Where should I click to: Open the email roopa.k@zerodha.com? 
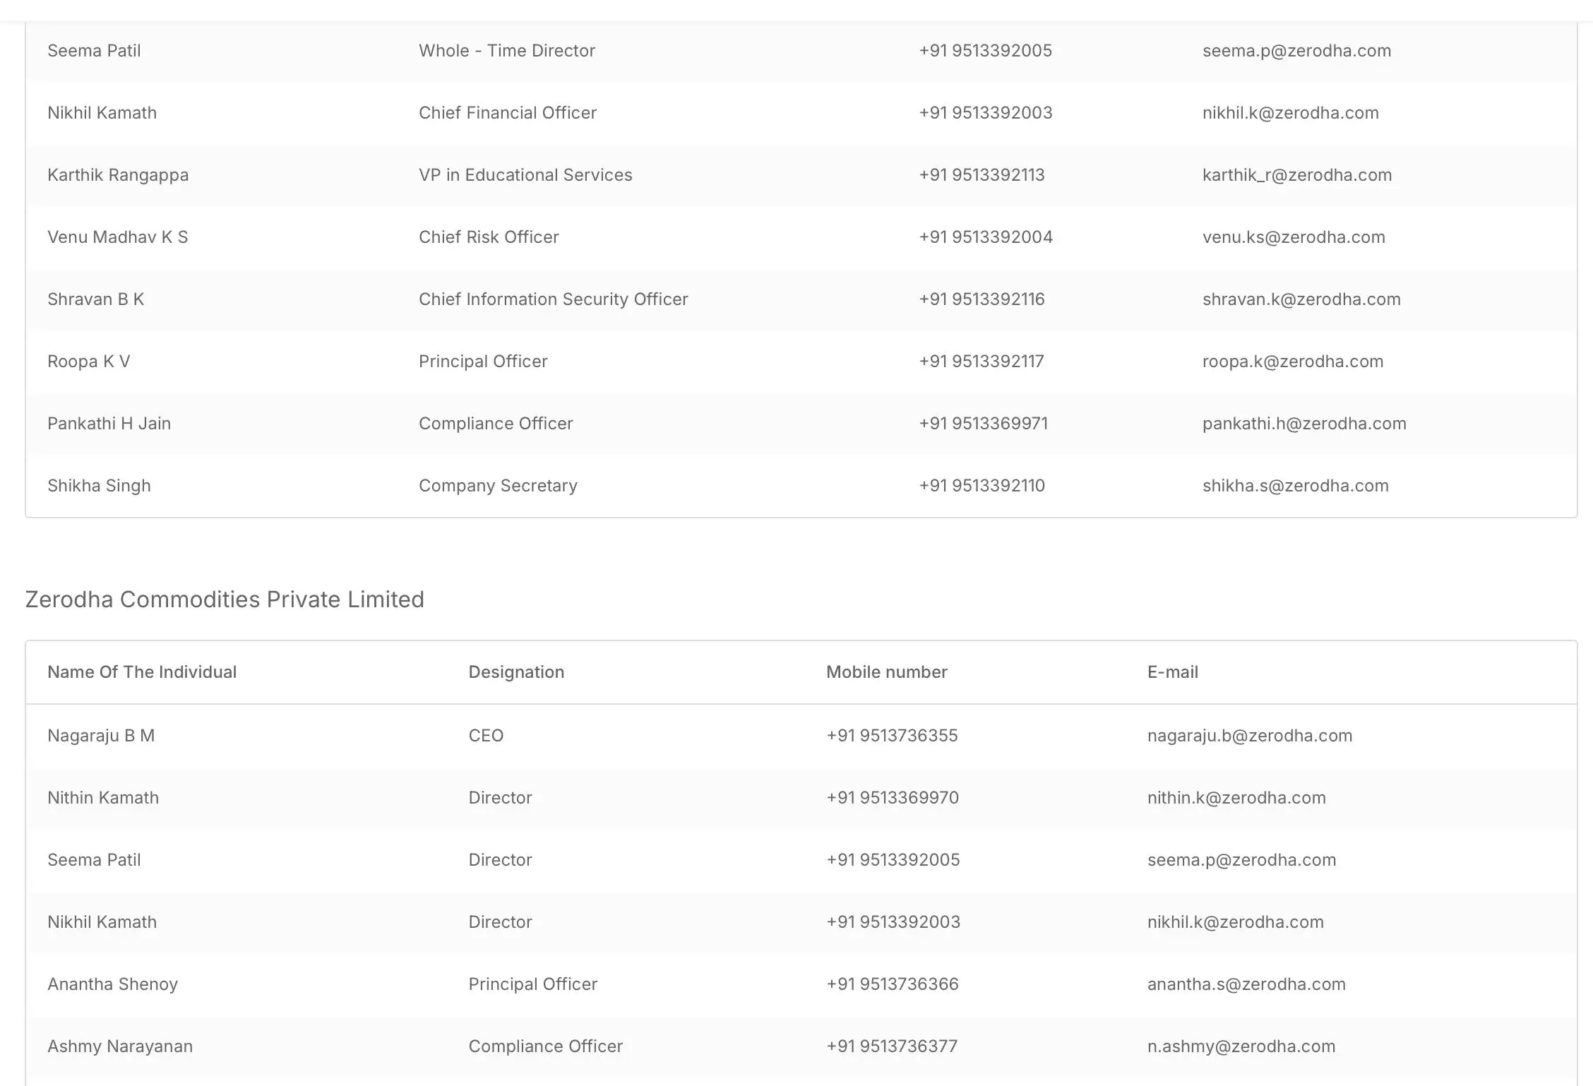(1293, 362)
